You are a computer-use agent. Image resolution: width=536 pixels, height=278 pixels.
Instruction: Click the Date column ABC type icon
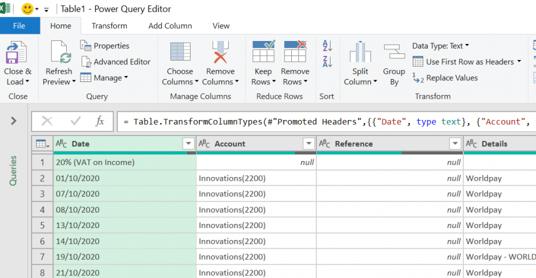(x=61, y=144)
